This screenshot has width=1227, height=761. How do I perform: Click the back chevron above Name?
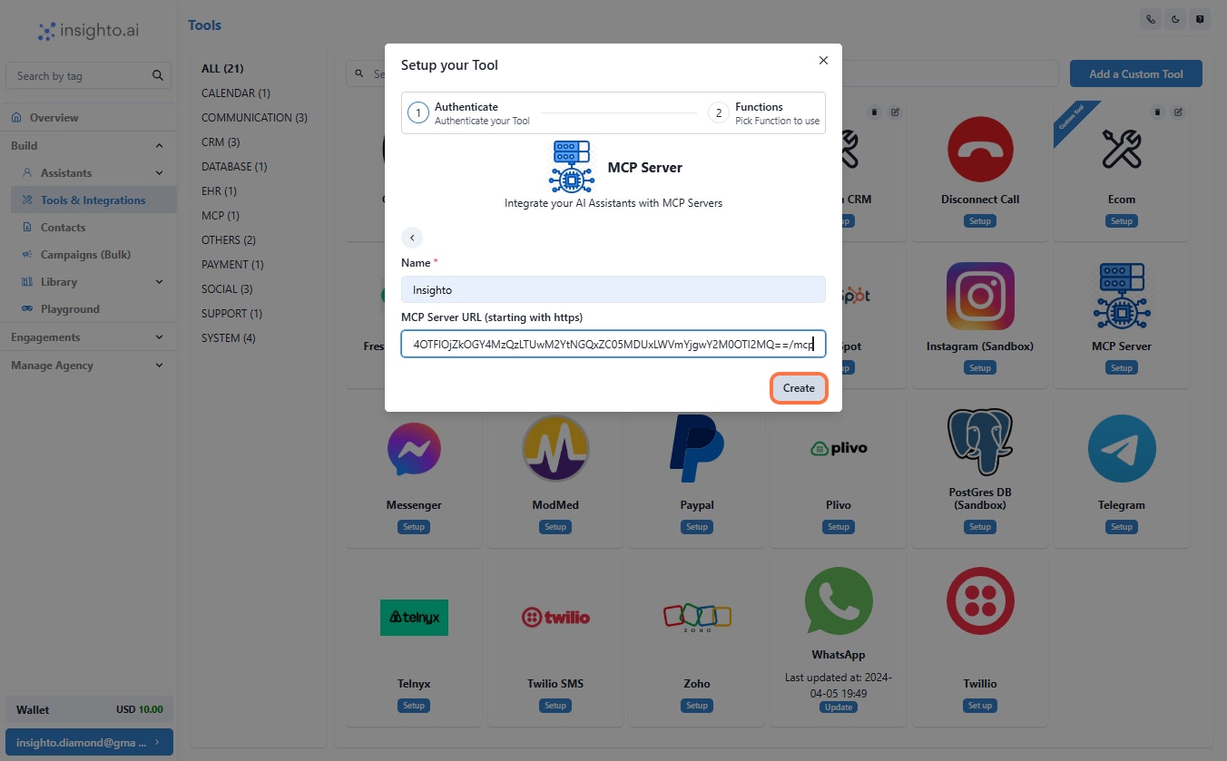412,238
